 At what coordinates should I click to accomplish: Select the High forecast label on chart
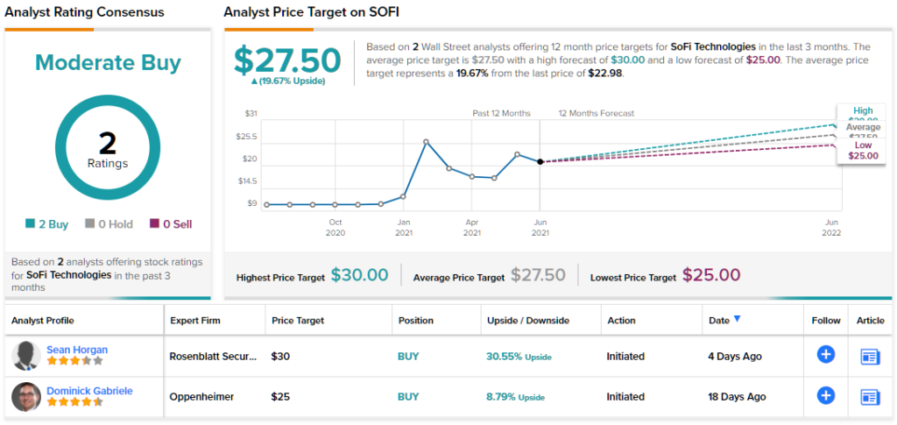(x=863, y=111)
